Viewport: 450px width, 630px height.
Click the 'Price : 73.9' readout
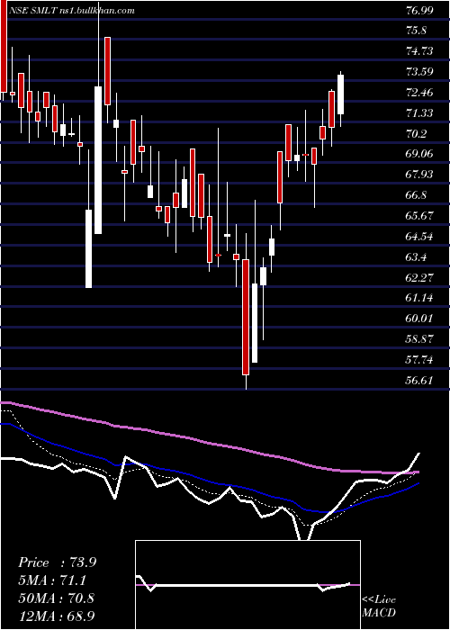pos(57,562)
